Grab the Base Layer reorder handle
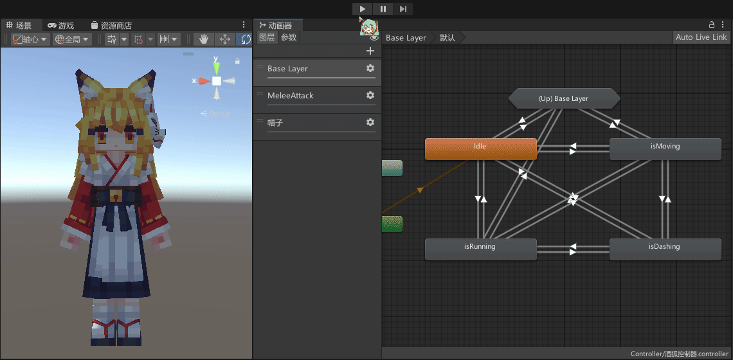Image resolution: width=733 pixels, height=360 pixels. pyautogui.click(x=260, y=67)
